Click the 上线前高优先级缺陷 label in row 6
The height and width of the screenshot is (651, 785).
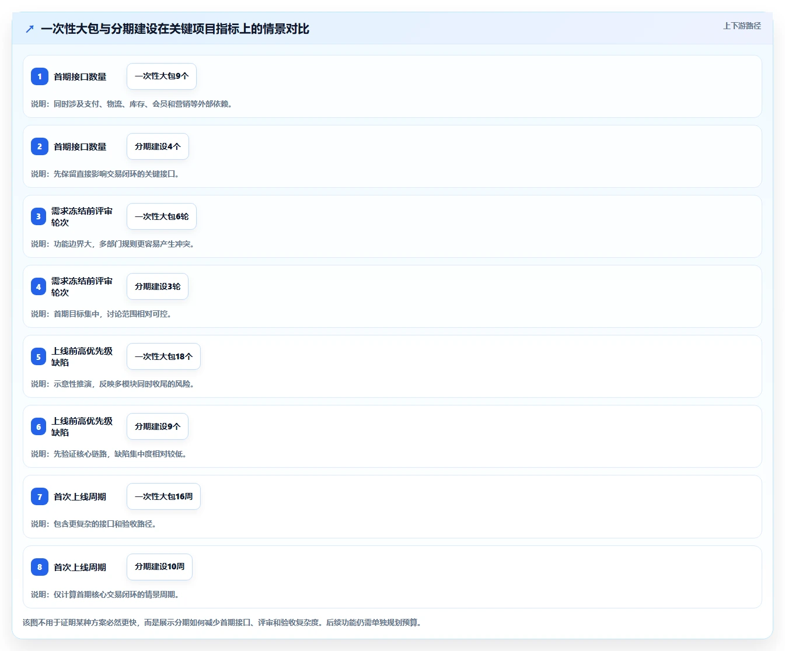tap(82, 426)
